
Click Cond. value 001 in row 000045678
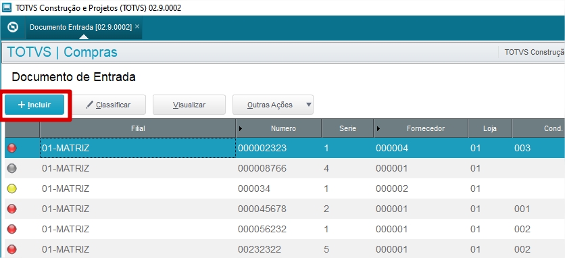point(522,209)
